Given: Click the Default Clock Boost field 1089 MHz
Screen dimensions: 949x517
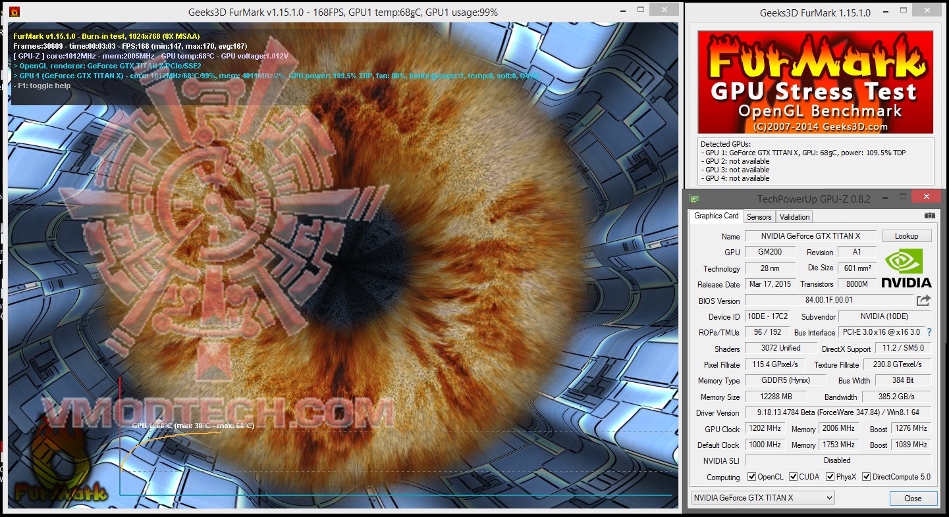Looking at the screenshot, I should pos(911,445).
